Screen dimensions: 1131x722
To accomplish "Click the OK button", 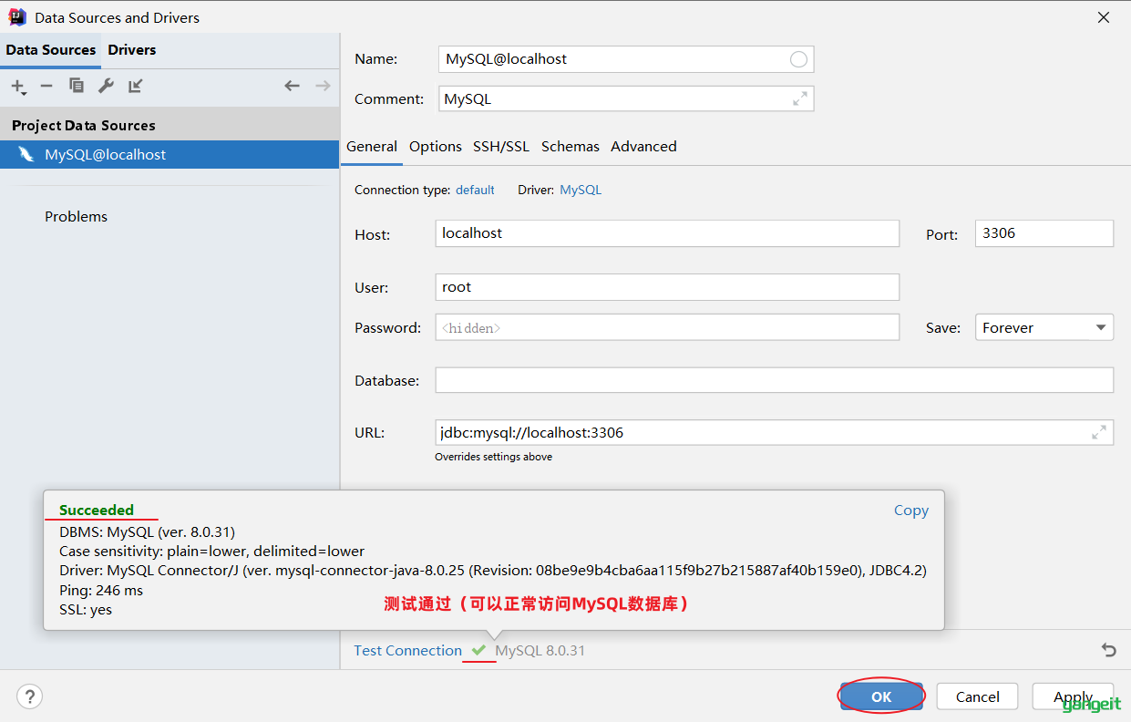I will [x=881, y=696].
